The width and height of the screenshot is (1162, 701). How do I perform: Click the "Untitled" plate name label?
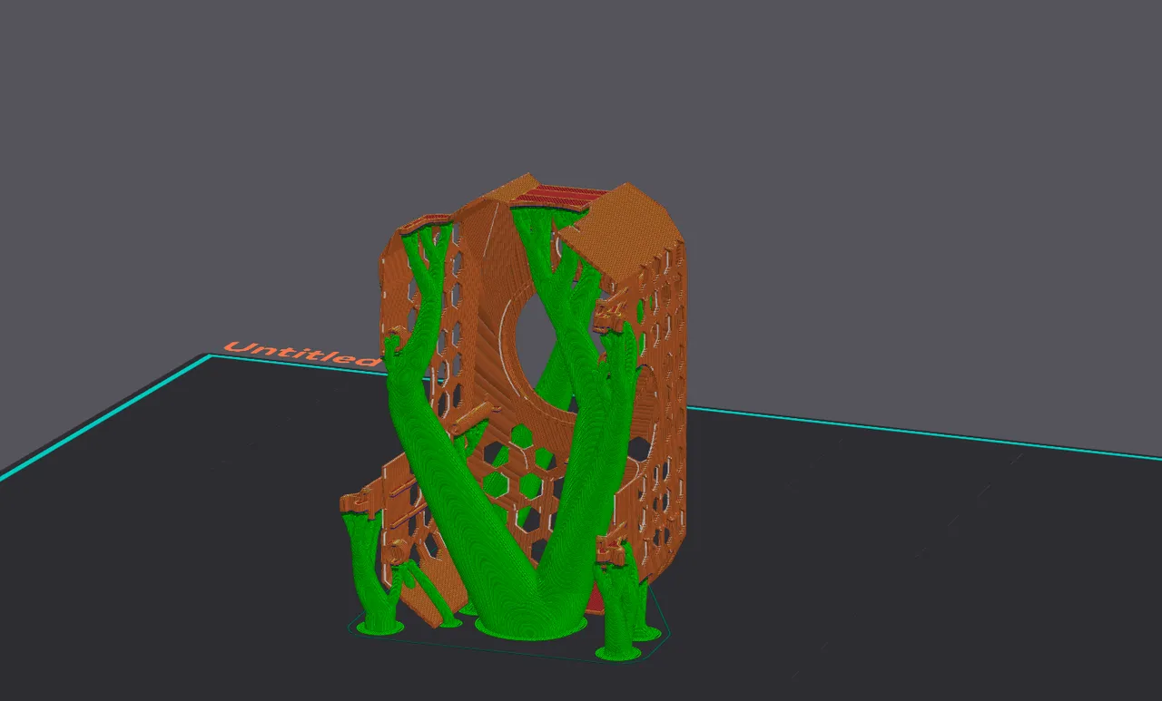point(301,354)
